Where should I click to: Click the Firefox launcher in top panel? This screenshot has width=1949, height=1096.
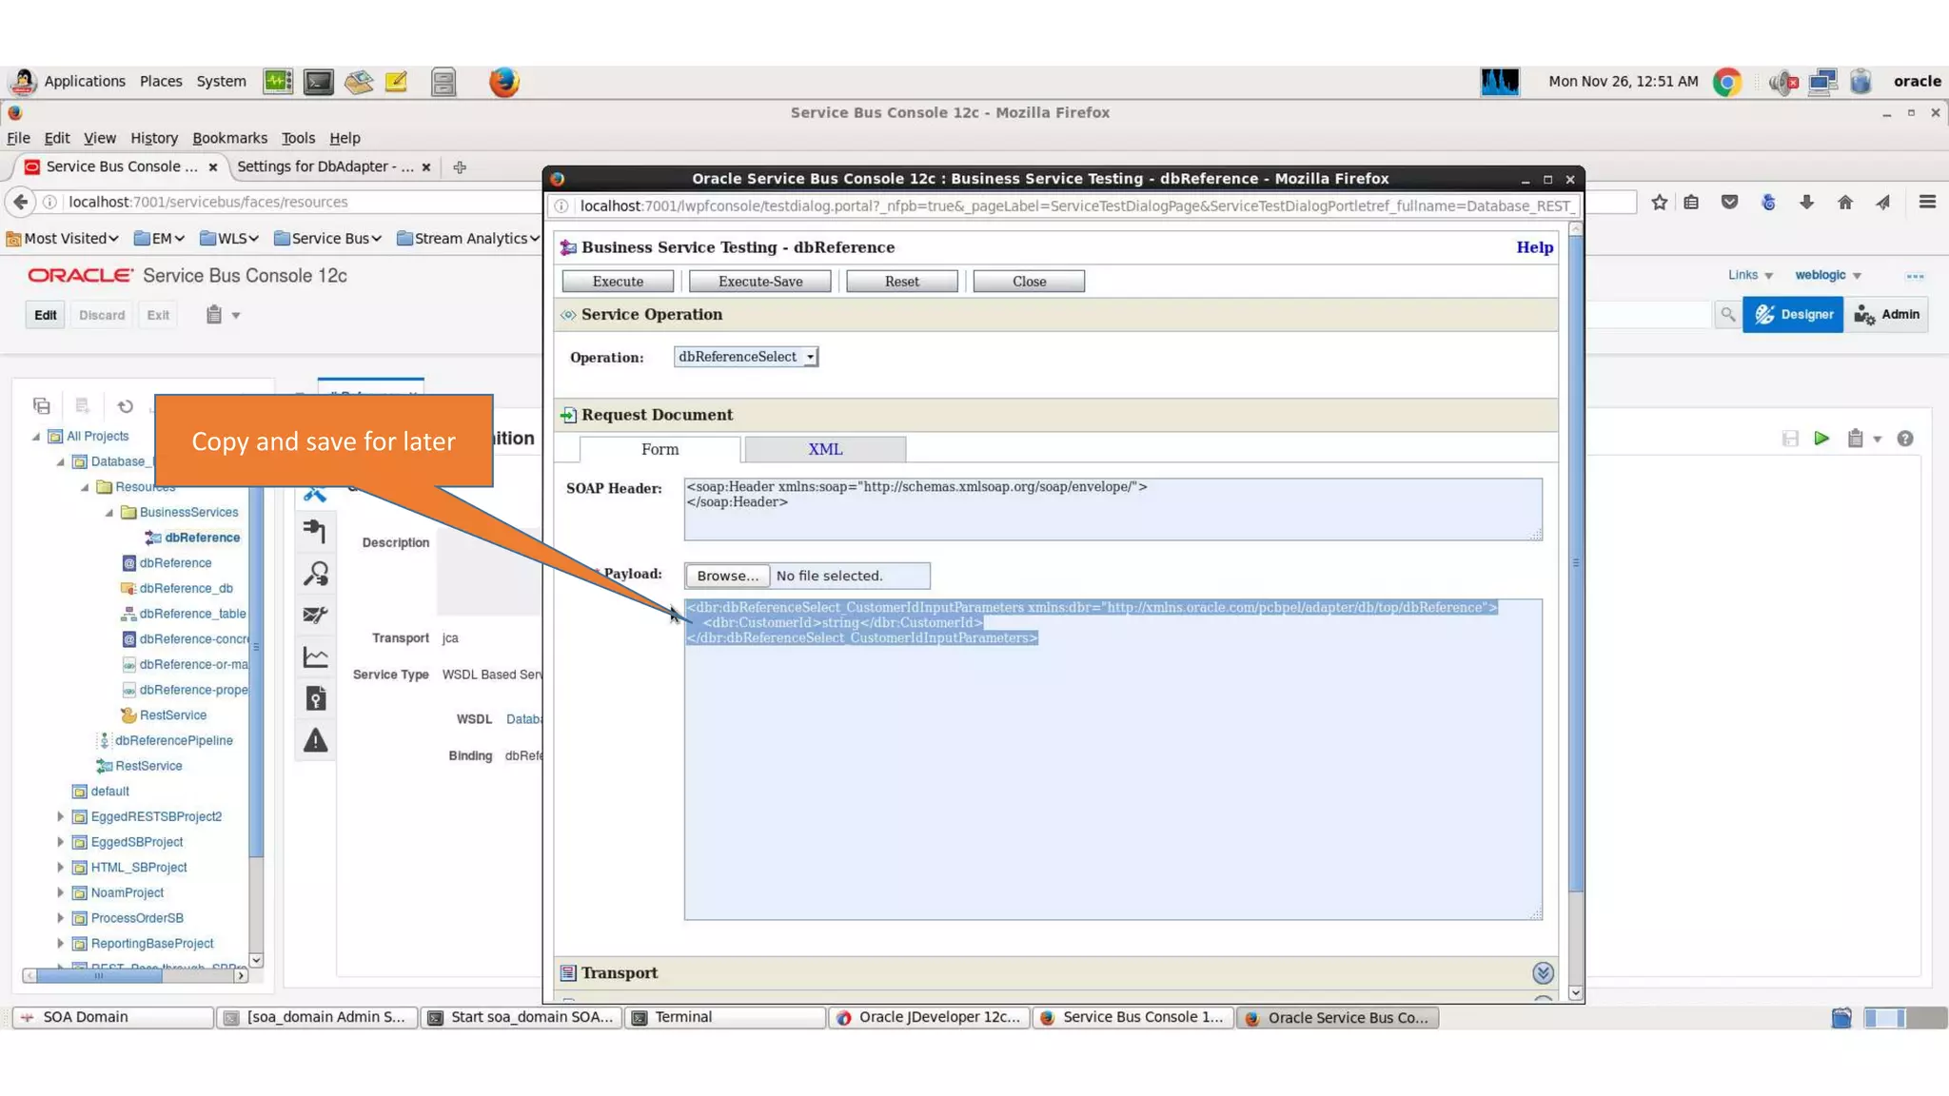point(503,82)
